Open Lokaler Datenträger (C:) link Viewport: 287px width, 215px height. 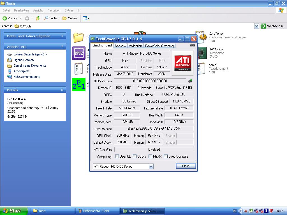30,54
